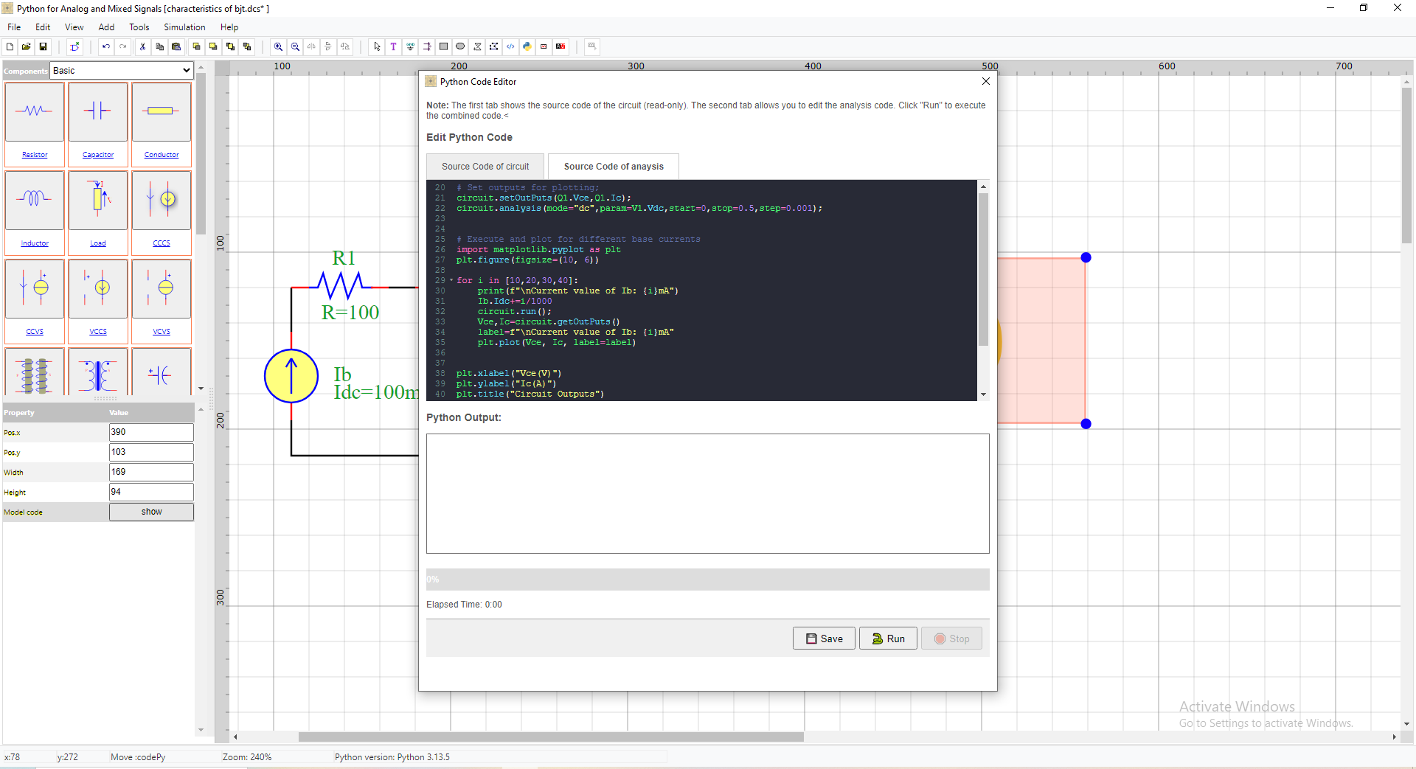Choose the Inductor component thumbnail
1416x769 pixels.
point(35,200)
